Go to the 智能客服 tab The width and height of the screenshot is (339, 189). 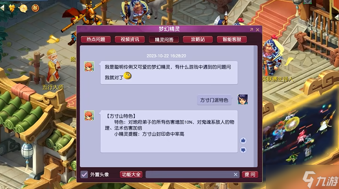pos(232,39)
